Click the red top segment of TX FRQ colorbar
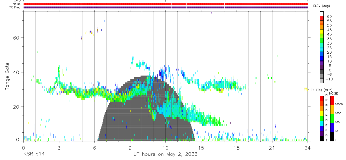This screenshot has width=346, height=160. click(x=322, y=98)
